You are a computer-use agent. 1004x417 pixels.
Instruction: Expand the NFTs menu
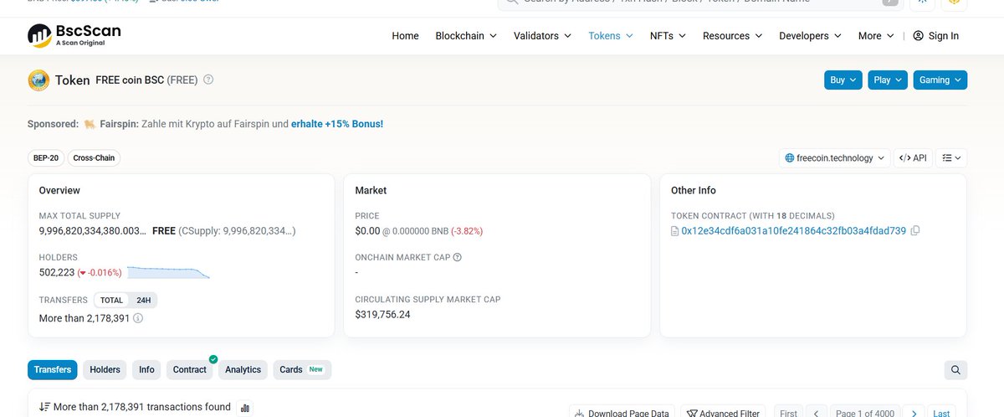pyautogui.click(x=668, y=36)
